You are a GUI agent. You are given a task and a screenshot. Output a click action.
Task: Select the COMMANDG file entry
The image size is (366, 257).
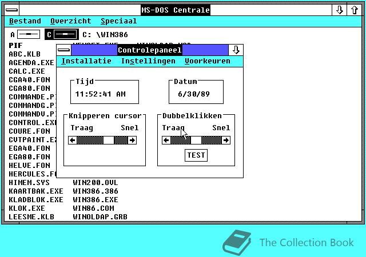coord(32,106)
